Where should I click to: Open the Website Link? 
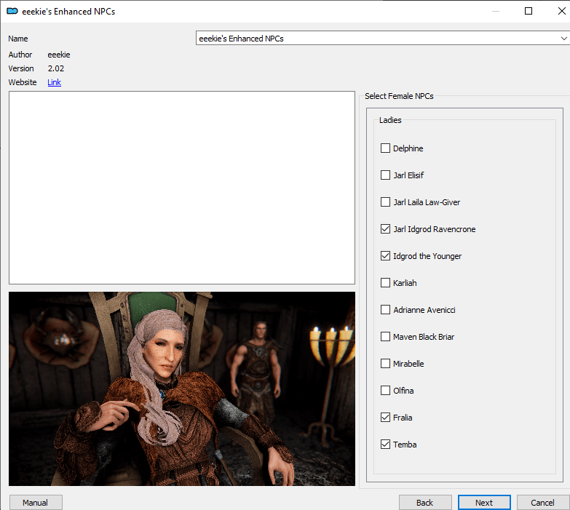pyautogui.click(x=54, y=82)
